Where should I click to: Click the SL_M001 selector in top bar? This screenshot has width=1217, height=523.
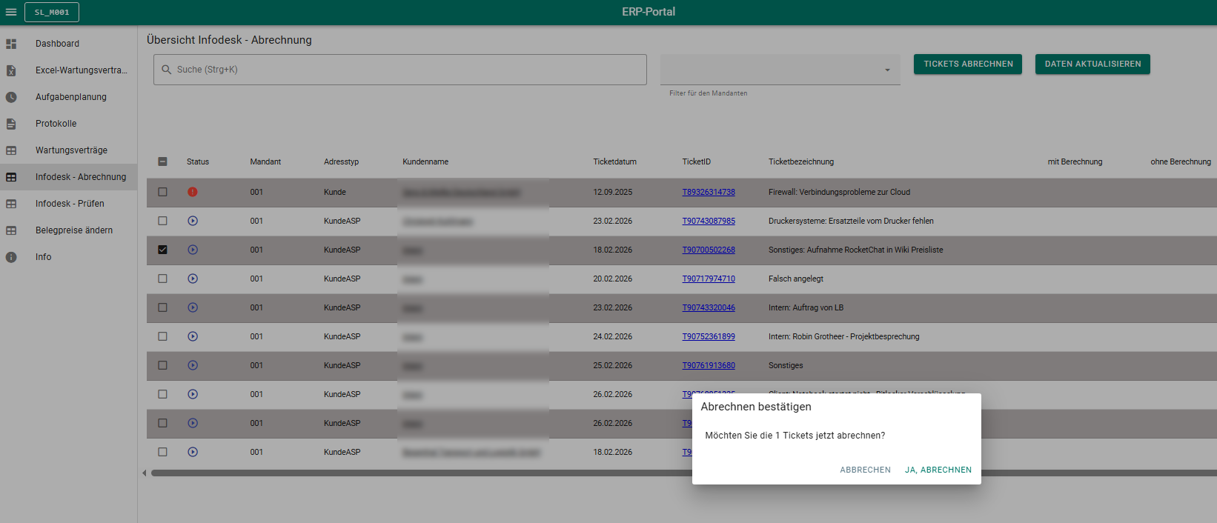click(52, 12)
